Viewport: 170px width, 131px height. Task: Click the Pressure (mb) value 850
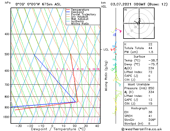click(x=151, y=88)
